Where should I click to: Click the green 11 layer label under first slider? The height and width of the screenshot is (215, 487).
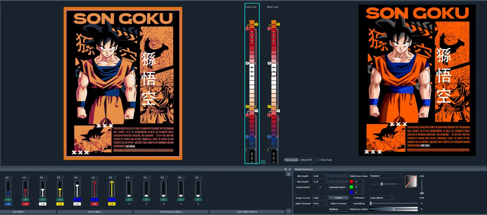[8, 200]
